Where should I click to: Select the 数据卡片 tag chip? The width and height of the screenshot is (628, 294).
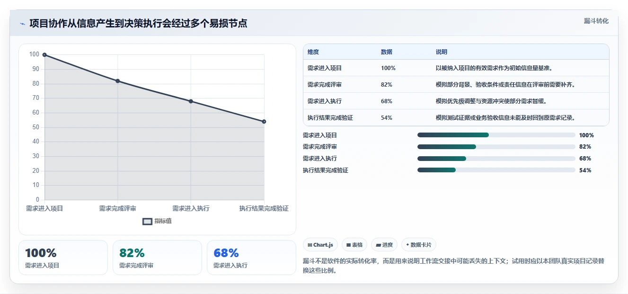(419, 245)
